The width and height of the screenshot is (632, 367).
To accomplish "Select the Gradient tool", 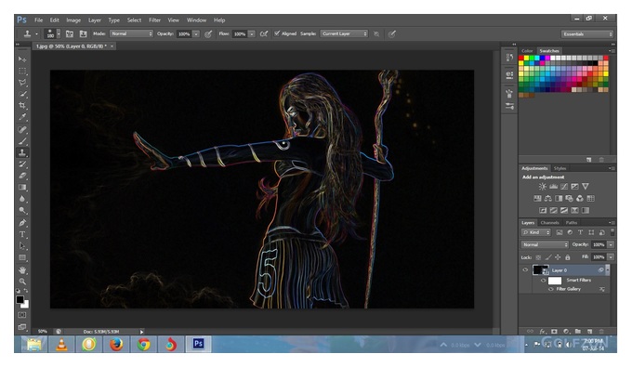I will [x=22, y=188].
